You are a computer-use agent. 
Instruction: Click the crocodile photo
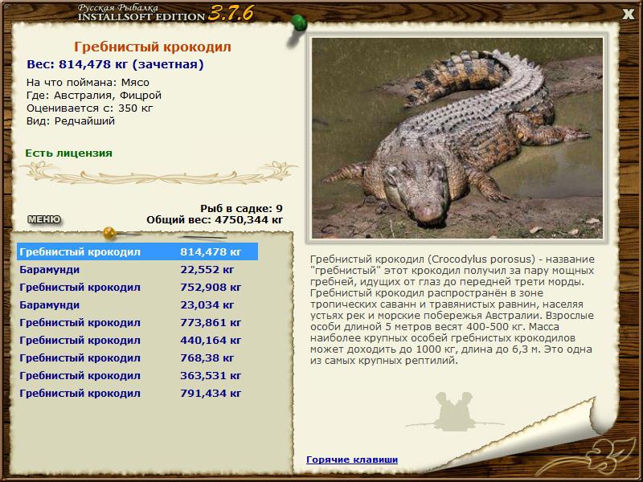tap(457, 137)
